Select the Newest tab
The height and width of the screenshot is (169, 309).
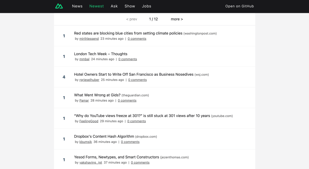click(96, 6)
